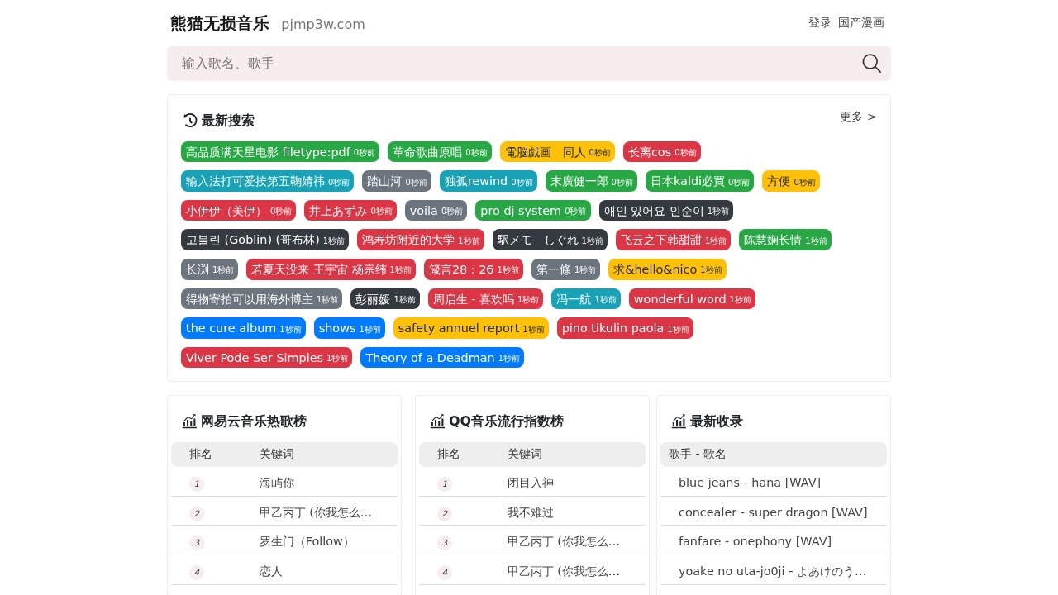The height and width of the screenshot is (595, 1058).
Task: Open the 国产漫画 link
Action: click(861, 22)
